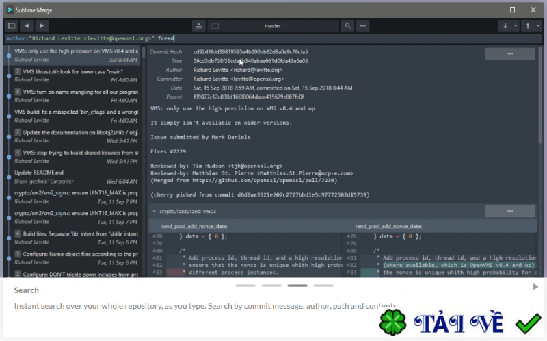This screenshot has height=341, width=547.
Task: Open pull options dropdown arrow
Action: (516, 26)
